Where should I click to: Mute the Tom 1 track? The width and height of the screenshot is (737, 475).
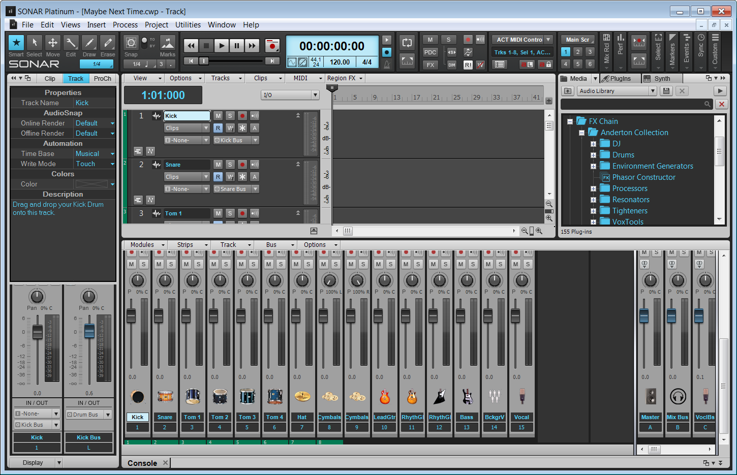[218, 213]
